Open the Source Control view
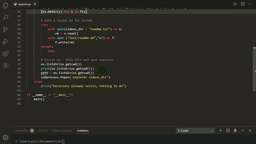The width and height of the screenshot is (256, 144). pyautogui.click(x=5, y=29)
